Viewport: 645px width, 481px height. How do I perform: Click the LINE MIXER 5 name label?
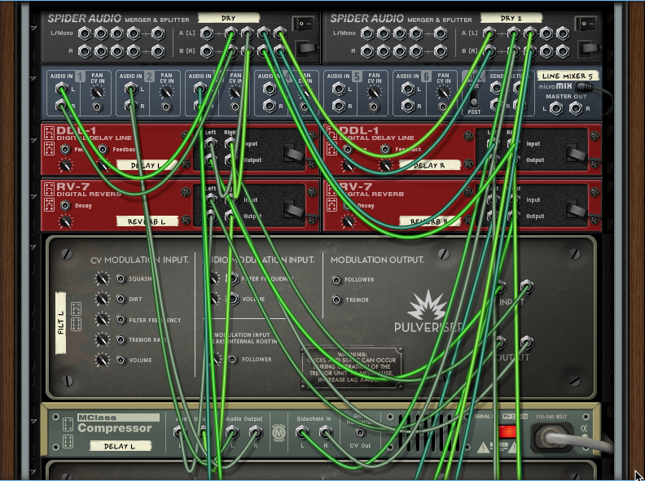(568, 76)
